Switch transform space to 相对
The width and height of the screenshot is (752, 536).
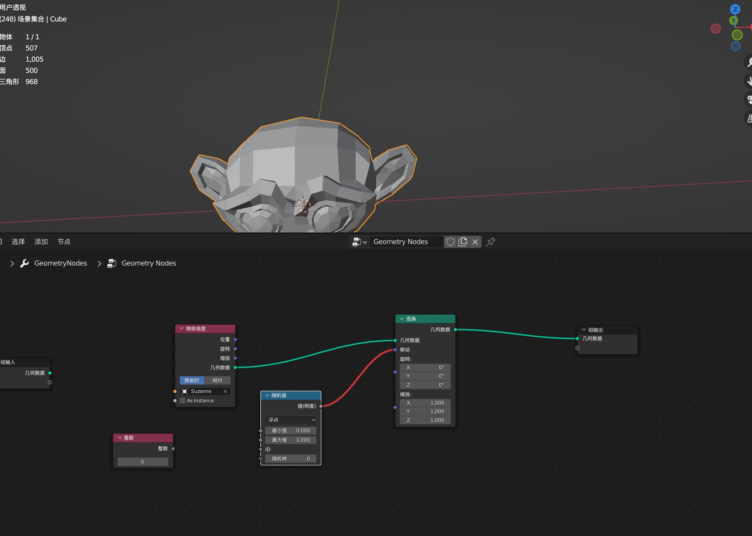pos(217,380)
